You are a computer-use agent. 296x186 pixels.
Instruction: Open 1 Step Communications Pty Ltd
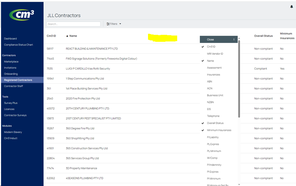coord(85,78)
